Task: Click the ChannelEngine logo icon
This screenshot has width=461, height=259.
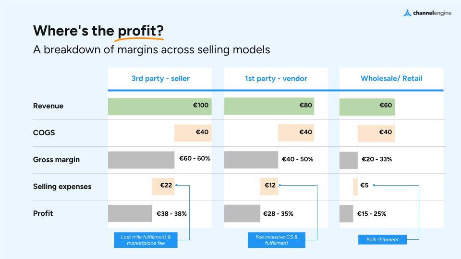Action: point(407,13)
